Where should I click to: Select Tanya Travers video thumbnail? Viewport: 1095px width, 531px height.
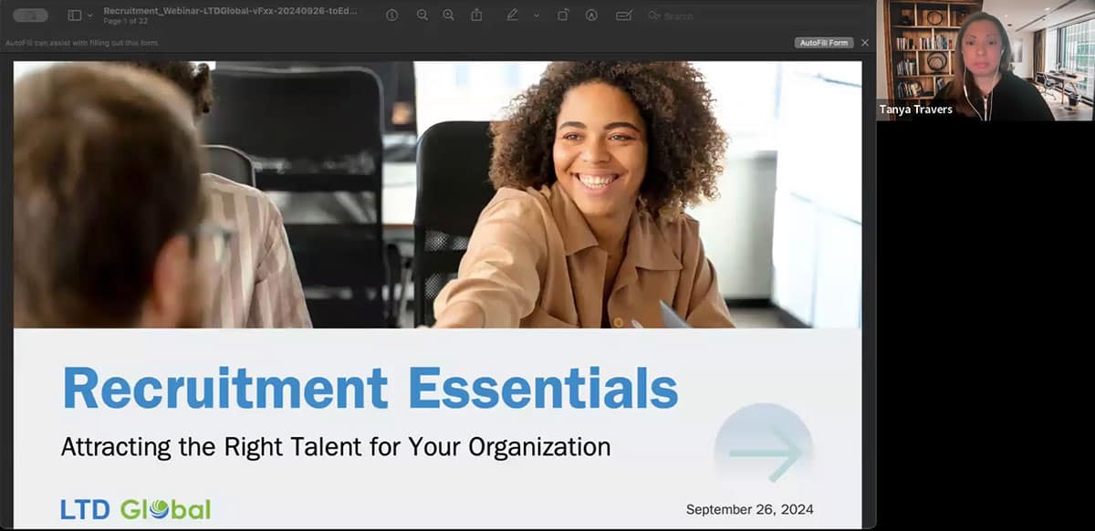click(x=985, y=60)
